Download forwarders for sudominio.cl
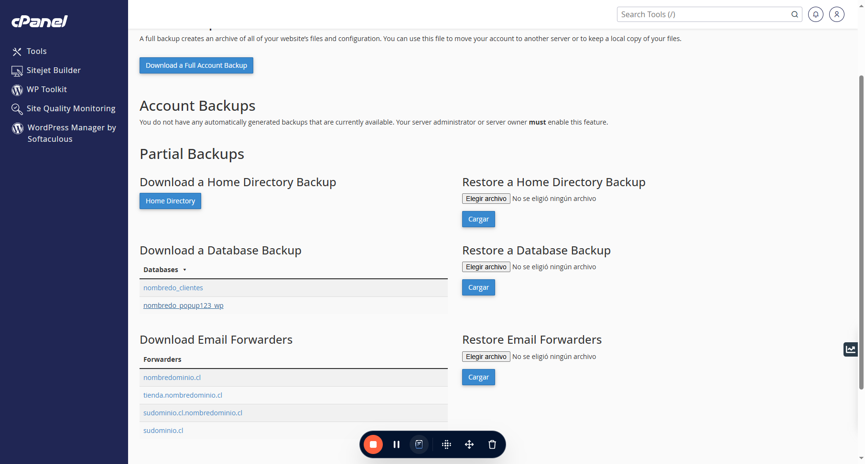This screenshot has height=464, width=865. tap(163, 431)
